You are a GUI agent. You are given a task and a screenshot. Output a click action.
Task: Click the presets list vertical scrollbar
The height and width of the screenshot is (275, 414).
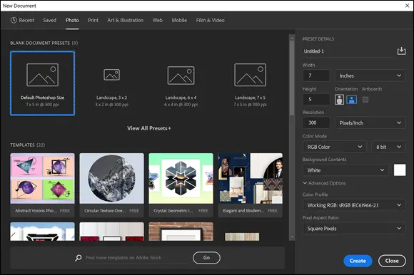[x=292, y=78]
